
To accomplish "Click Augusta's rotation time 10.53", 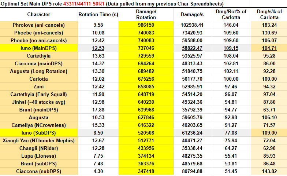I will pyautogui.click(x=98, y=117).
